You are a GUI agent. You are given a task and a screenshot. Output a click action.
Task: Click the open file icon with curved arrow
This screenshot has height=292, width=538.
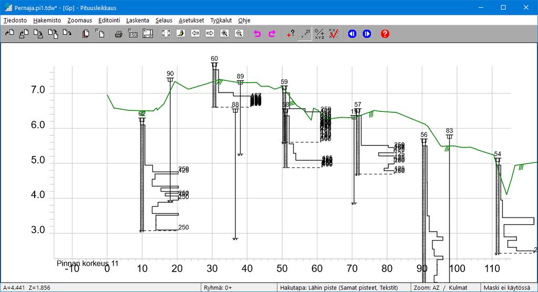click(9, 34)
